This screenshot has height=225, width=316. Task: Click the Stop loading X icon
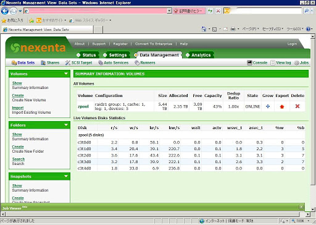tap(218, 11)
